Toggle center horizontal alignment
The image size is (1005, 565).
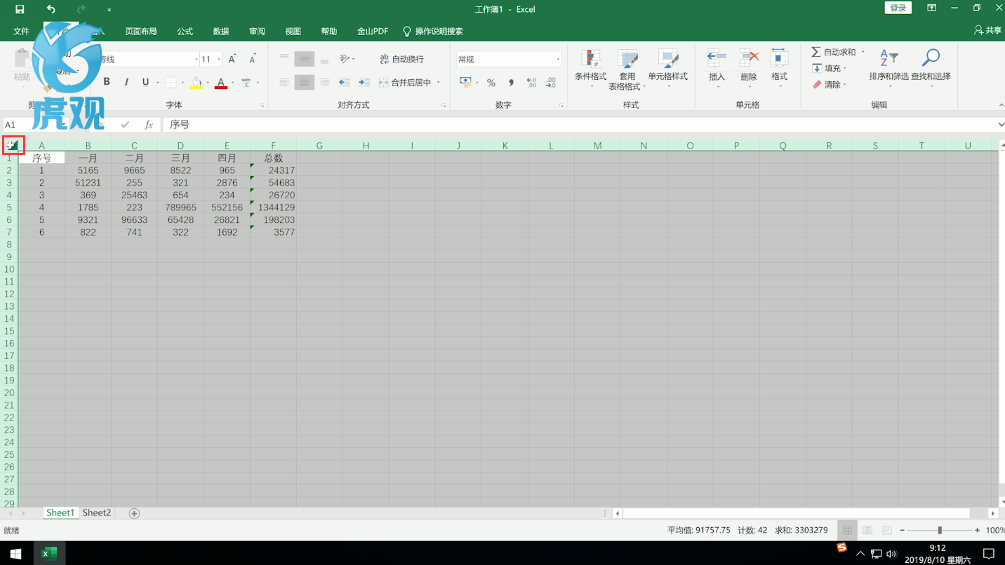click(x=304, y=83)
